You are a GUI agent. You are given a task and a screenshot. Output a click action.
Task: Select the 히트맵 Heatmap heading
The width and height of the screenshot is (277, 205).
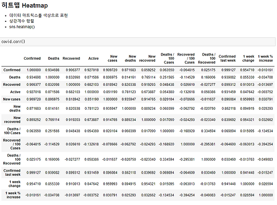click(25, 5)
